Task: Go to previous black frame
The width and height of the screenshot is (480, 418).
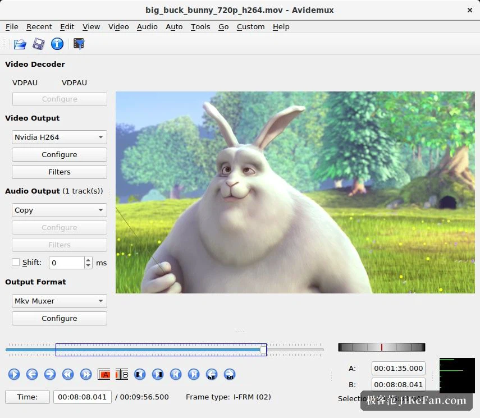Action: tap(140, 374)
